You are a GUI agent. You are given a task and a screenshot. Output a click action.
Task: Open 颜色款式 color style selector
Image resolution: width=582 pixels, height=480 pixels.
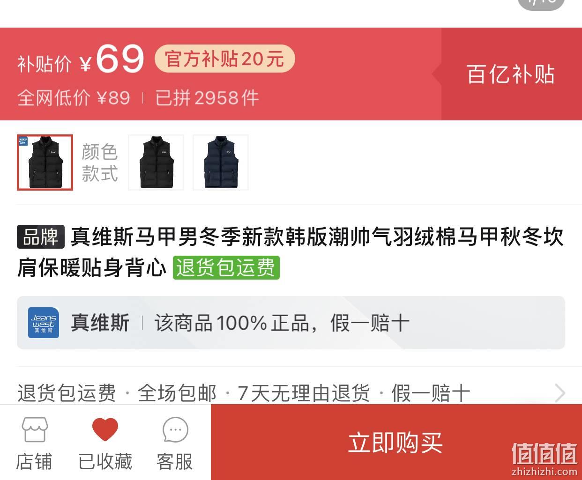click(99, 162)
